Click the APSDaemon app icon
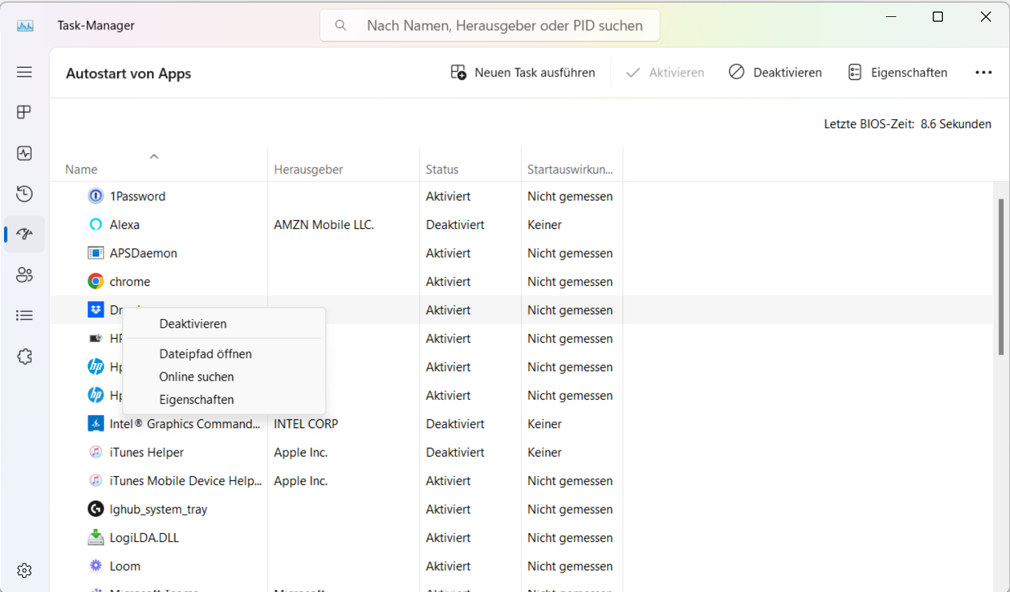This screenshot has width=1010, height=592. [96, 253]
